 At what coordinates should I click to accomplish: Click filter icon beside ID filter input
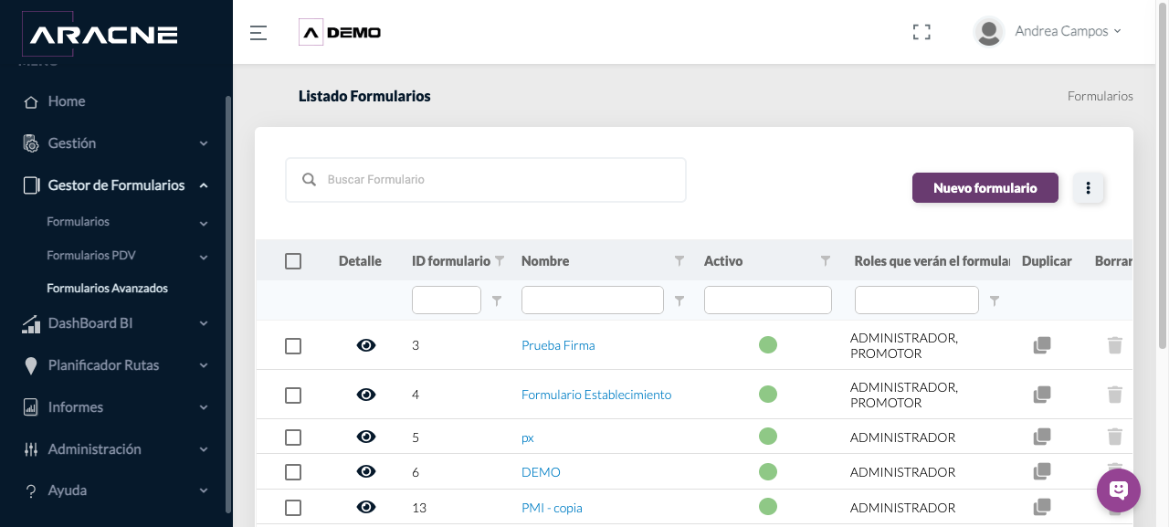point(497,300)
